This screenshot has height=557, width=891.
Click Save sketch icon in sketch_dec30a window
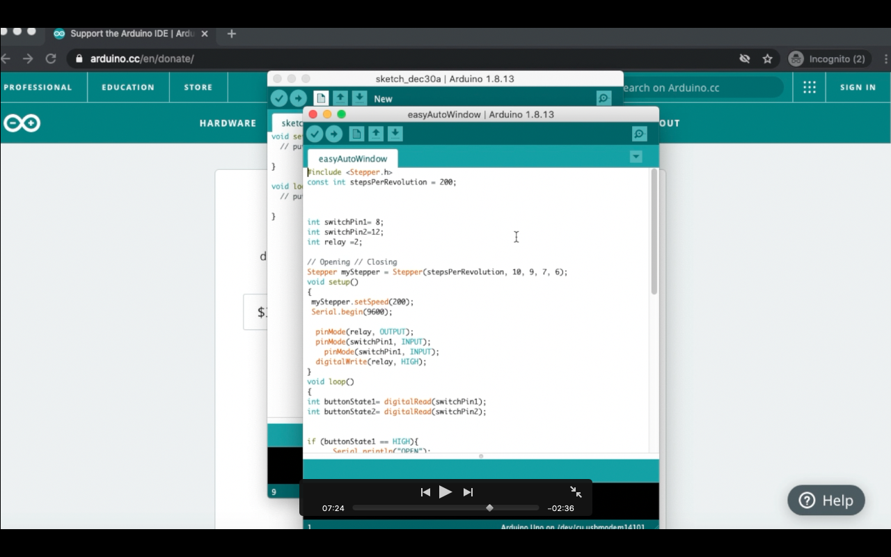(359, 98)
